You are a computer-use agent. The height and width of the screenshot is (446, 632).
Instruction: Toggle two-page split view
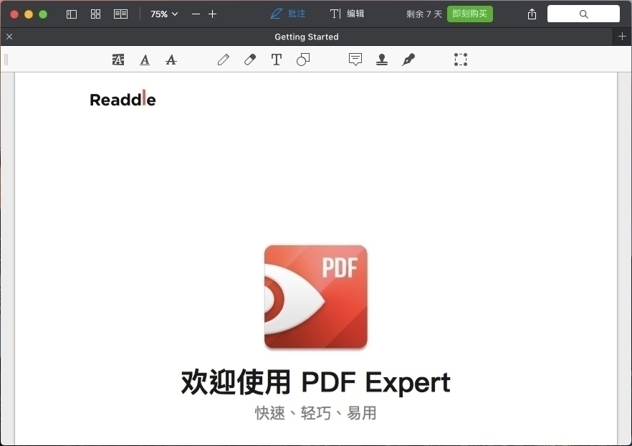tap(120, 14)
